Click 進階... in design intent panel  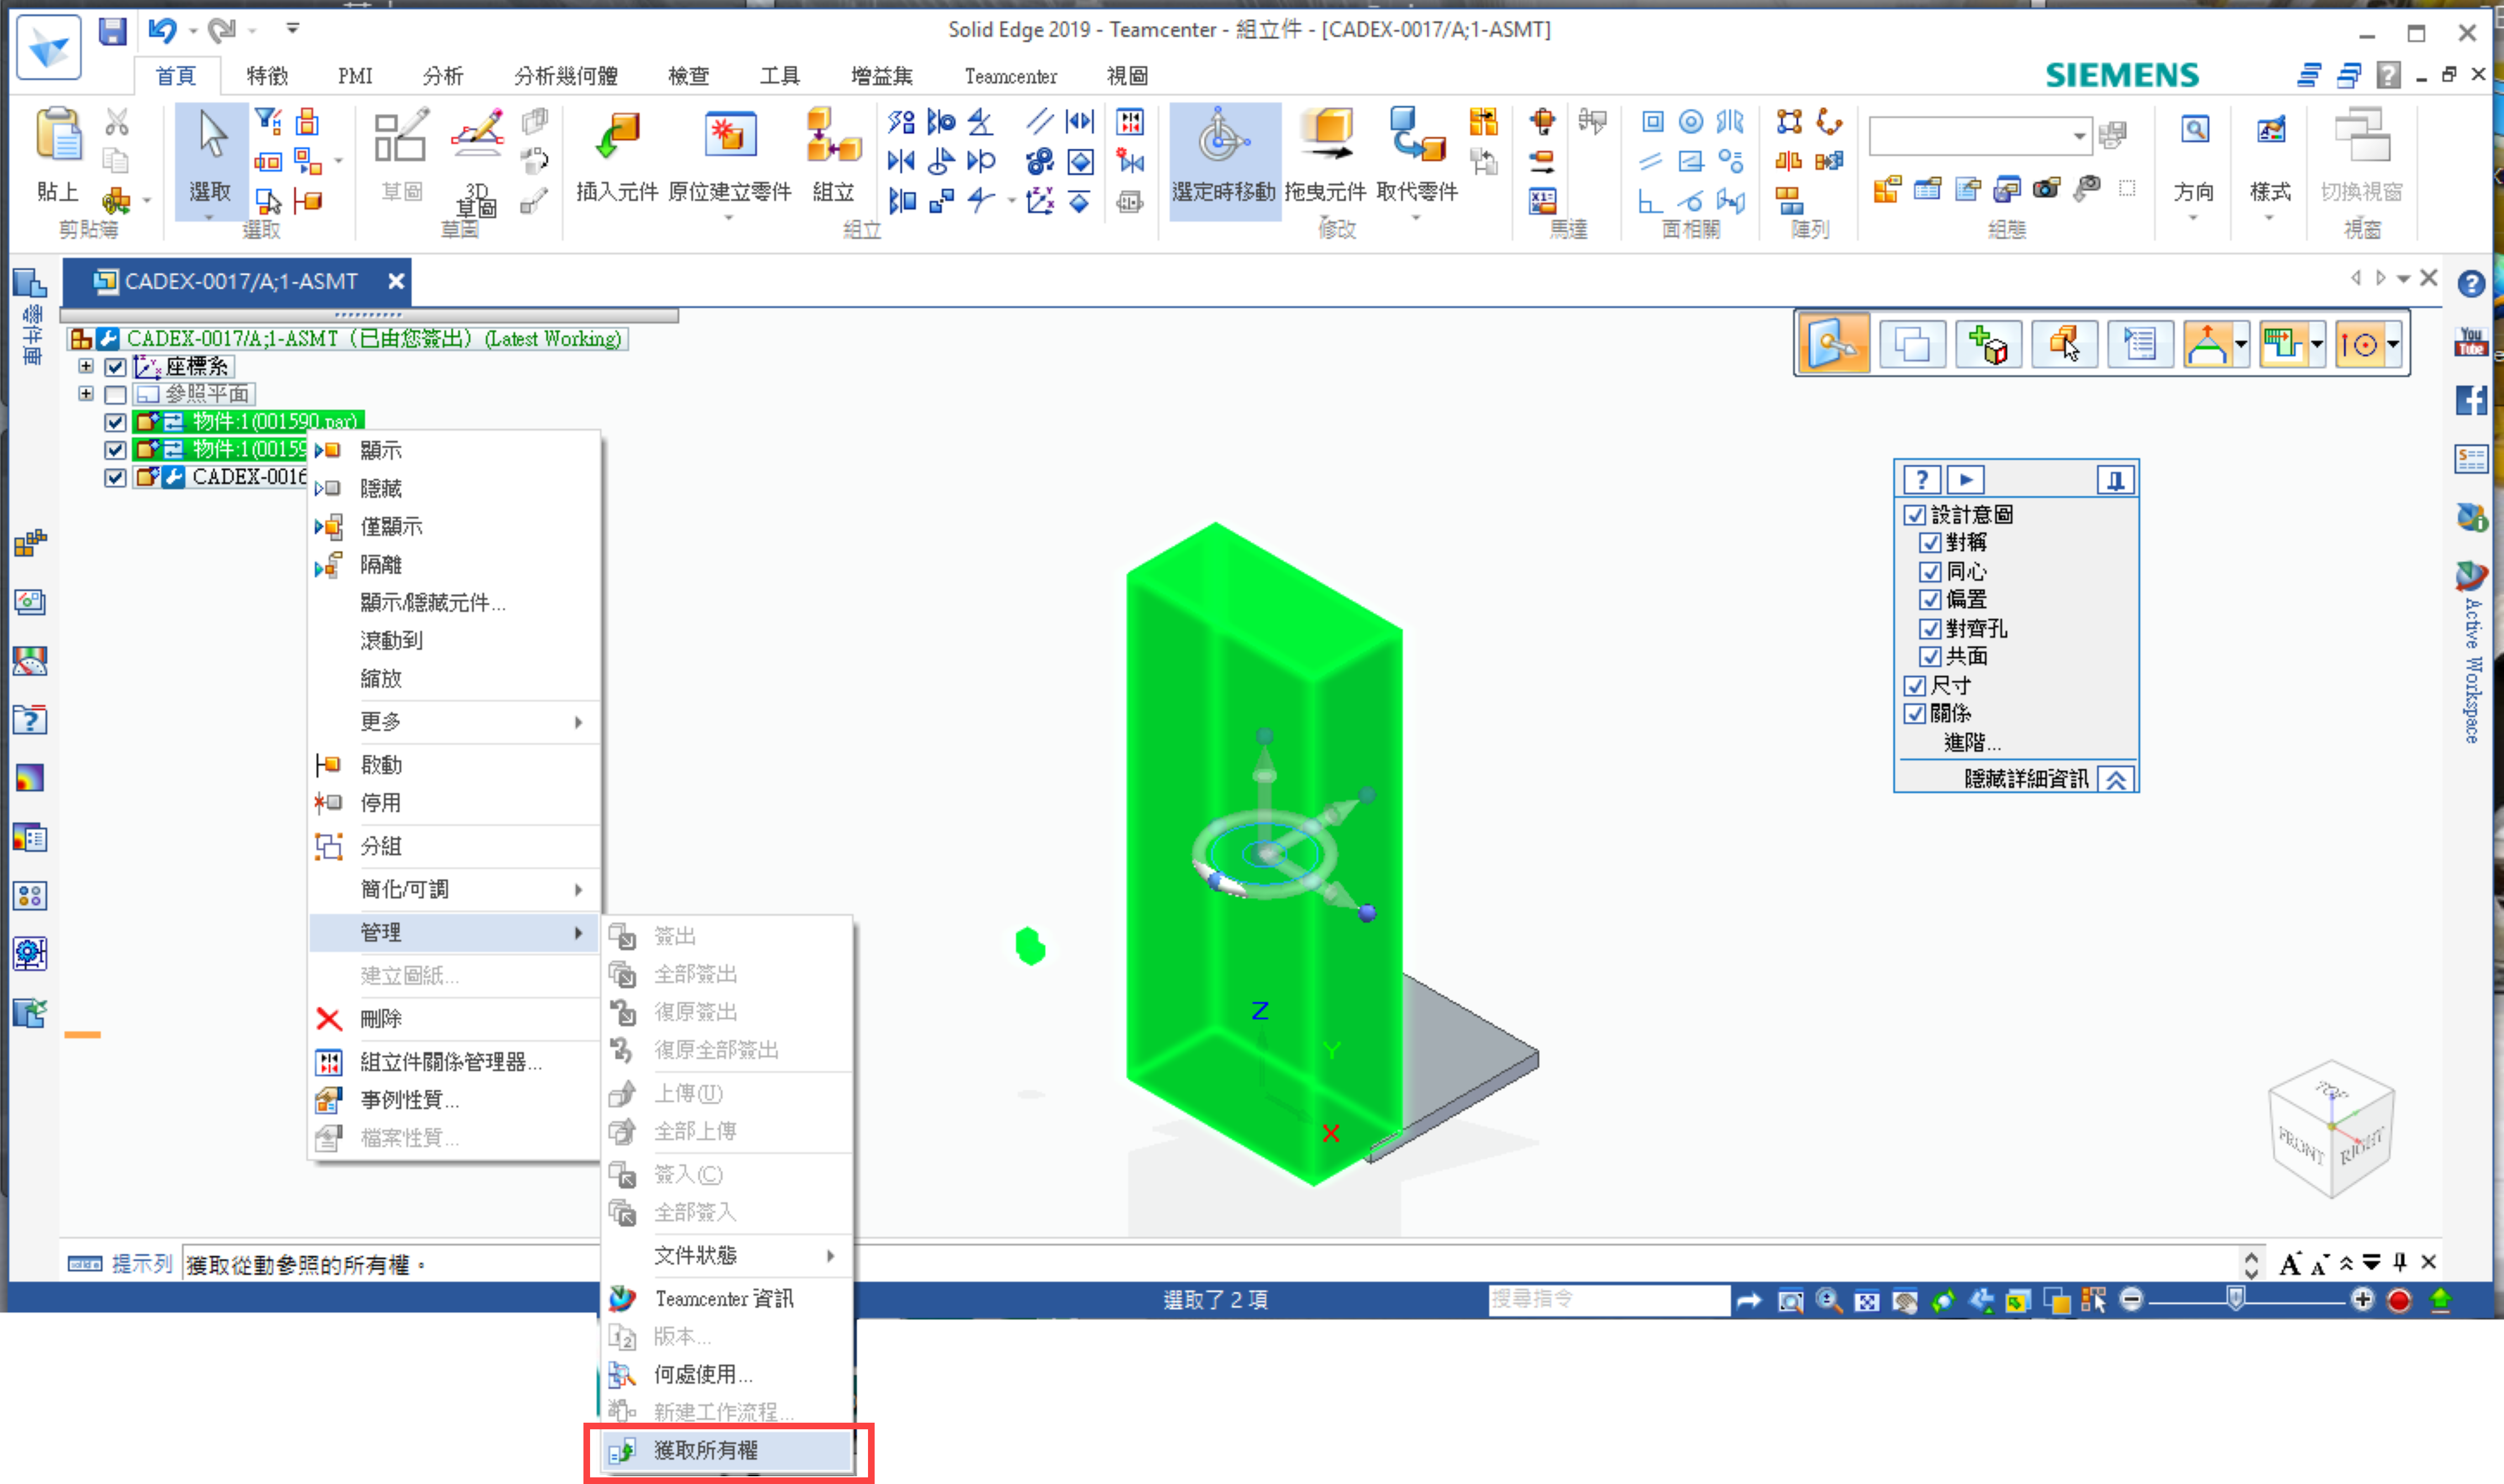coord(1972,743)
